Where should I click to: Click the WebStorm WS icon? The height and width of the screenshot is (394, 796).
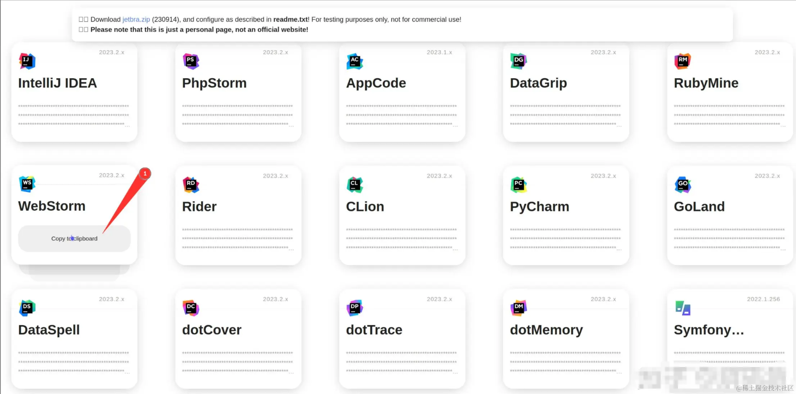[27, 184]
